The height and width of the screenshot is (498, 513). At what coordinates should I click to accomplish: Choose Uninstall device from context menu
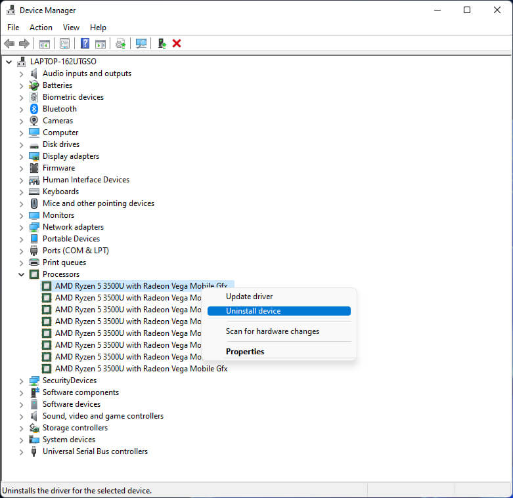[279, 311]
